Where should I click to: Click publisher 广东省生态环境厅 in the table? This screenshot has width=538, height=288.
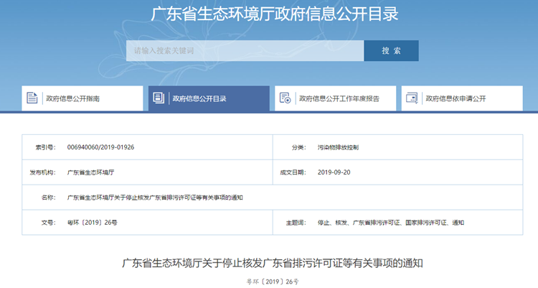pyautogui.click(x=90, y=172)
